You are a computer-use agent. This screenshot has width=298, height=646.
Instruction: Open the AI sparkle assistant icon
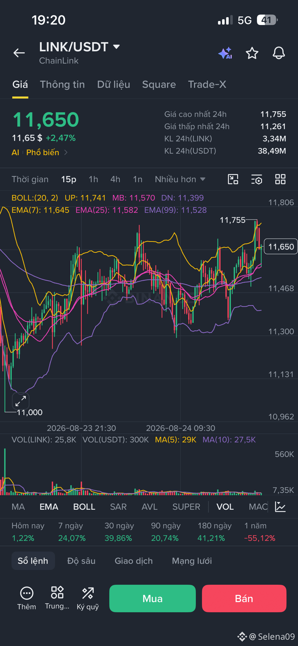point(225,53)
